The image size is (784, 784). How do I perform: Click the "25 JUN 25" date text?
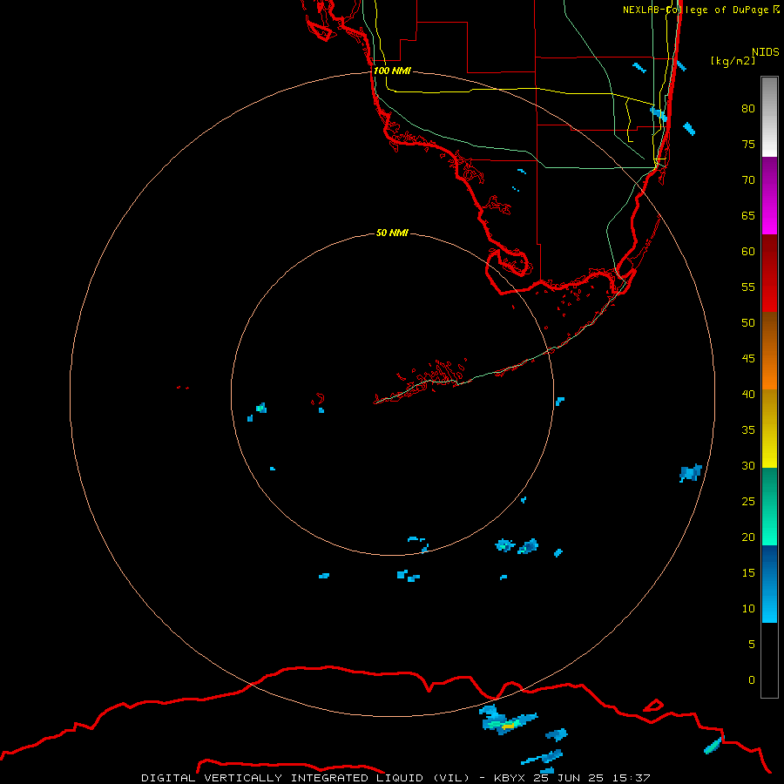570,778
